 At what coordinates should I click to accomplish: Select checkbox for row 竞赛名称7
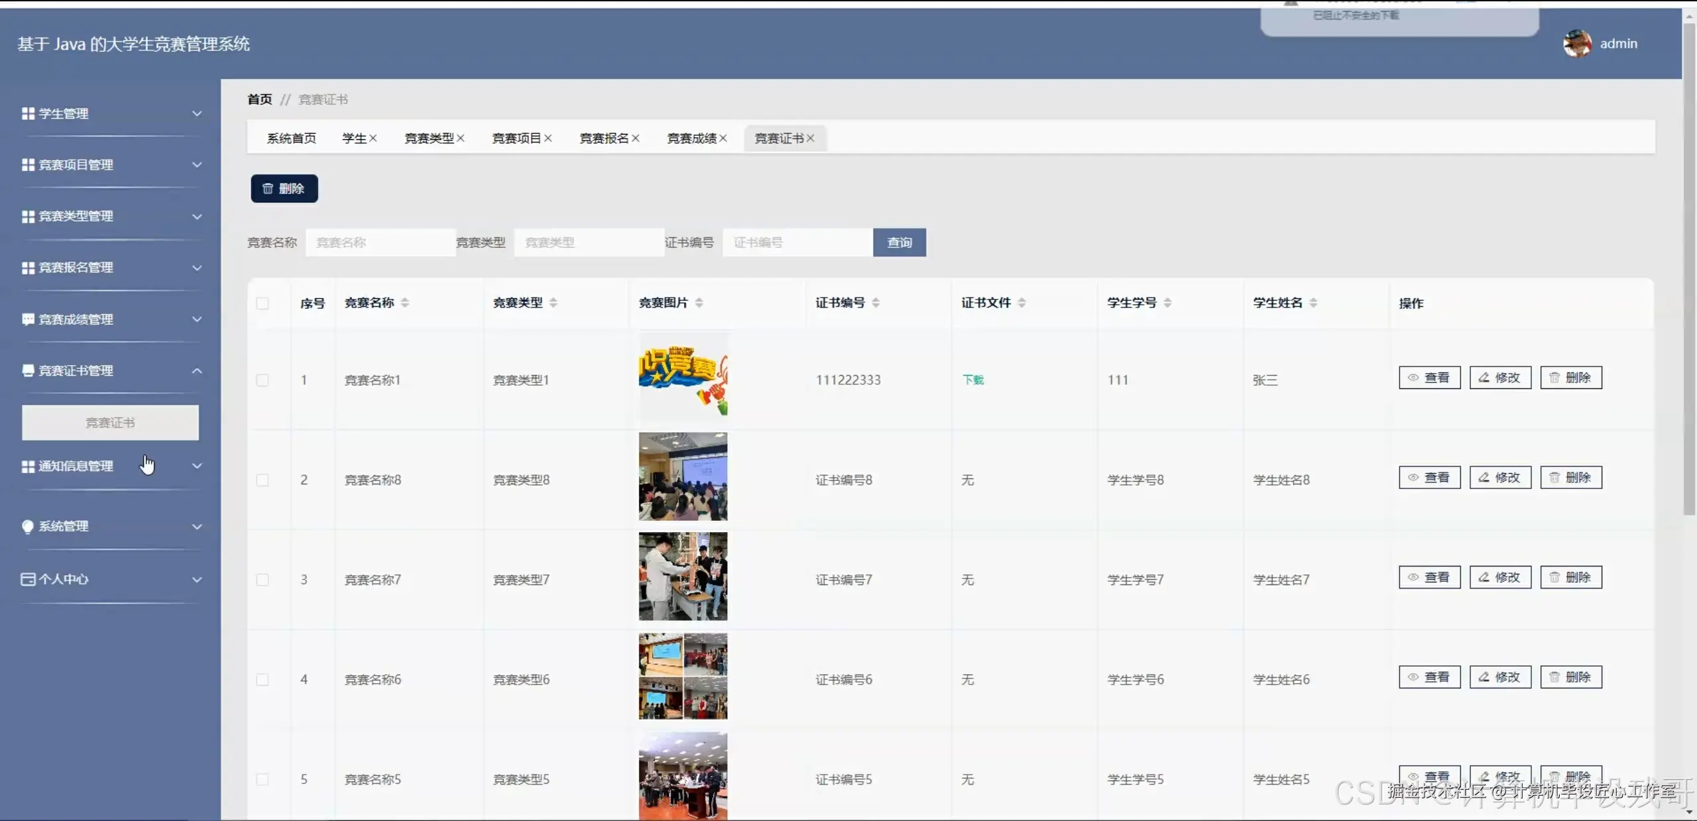click(263, 580)
